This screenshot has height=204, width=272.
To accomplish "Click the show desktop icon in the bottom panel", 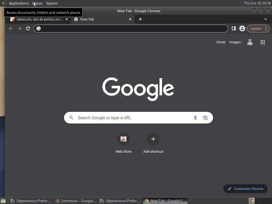I will point(3,201).
